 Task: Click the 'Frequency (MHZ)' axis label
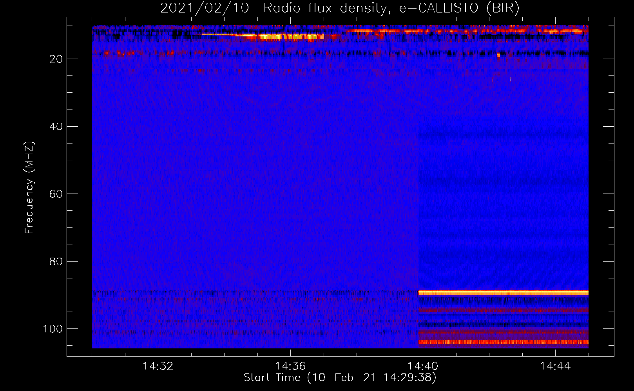[29, 188]
